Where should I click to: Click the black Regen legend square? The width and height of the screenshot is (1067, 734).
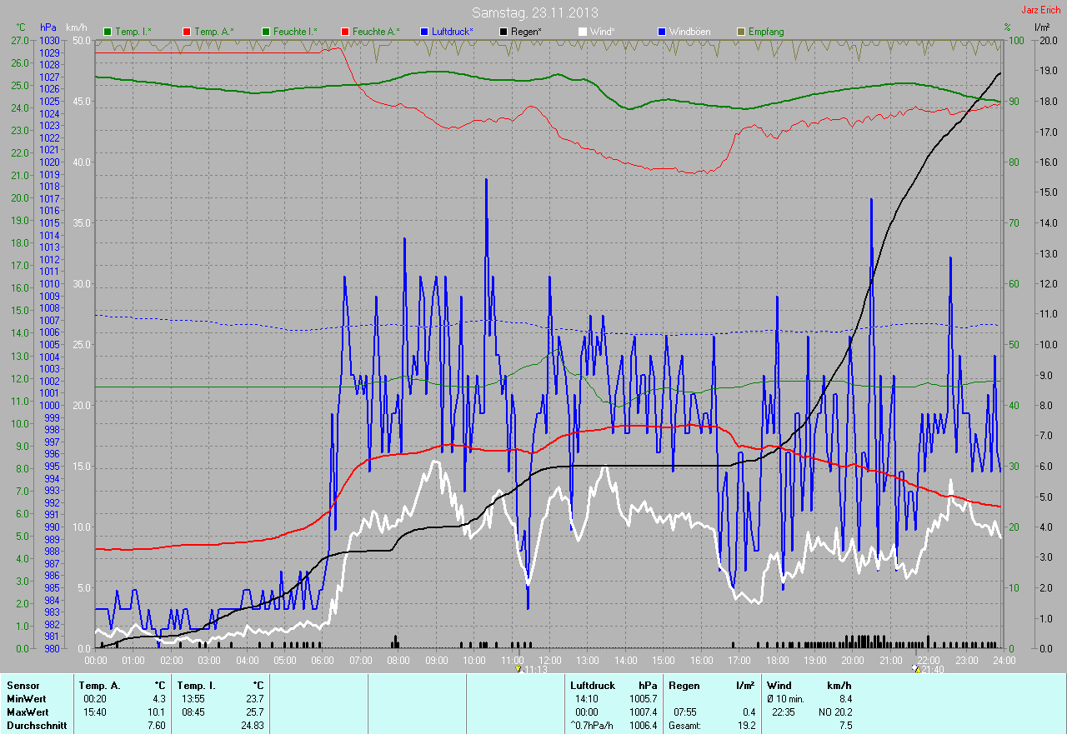(x=503, y=32)
